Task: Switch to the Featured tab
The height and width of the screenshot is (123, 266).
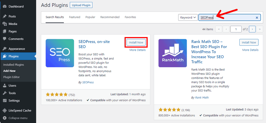Action: [x=75, y=17]
